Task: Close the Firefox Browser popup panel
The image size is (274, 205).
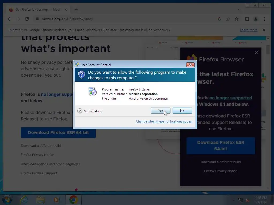Action: 256,52
